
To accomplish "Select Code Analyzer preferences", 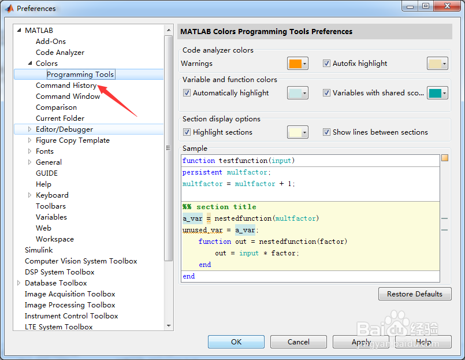I will [60, 52].
